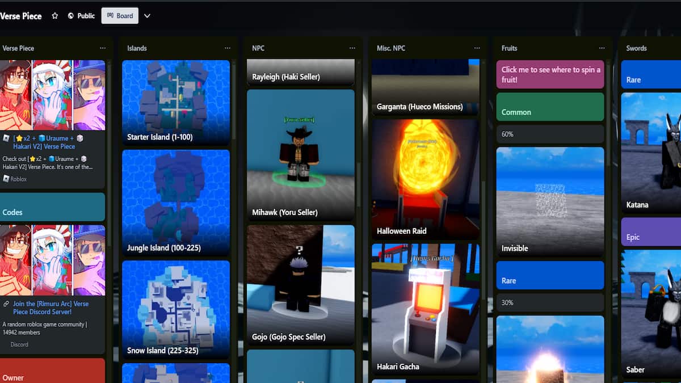Image resolution: width=681 pixels, height=383 pixels.
Task: Open the Katana sword card
Action: pos(651,153)
